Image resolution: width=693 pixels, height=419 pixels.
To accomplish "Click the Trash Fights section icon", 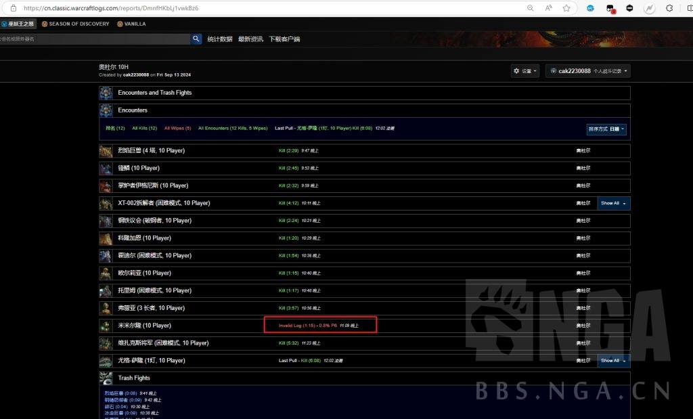I will click(x=106, y=378).
